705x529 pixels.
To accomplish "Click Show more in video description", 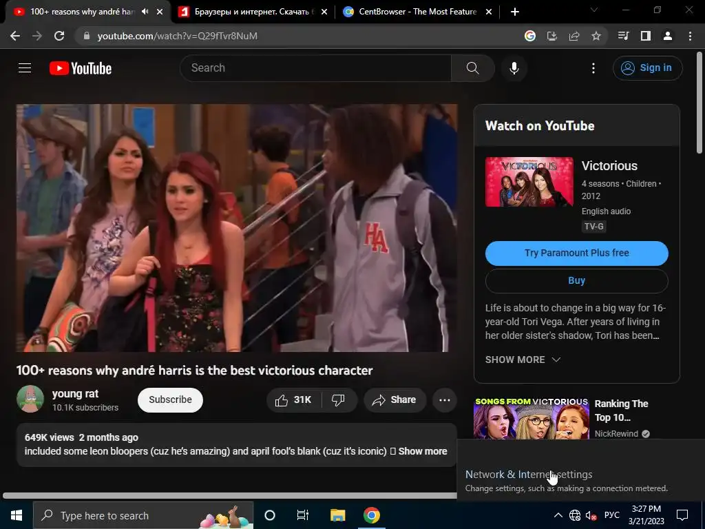I will (423, 451).
